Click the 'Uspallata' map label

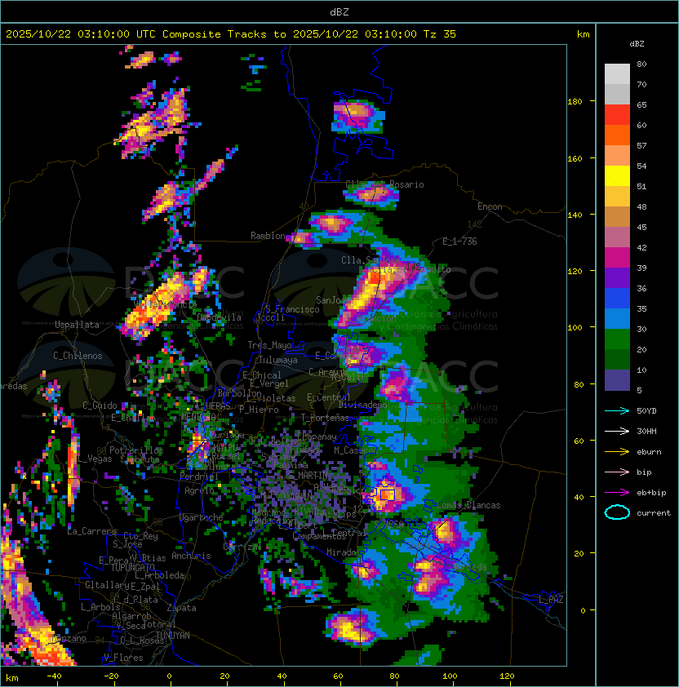coord(77,325)
